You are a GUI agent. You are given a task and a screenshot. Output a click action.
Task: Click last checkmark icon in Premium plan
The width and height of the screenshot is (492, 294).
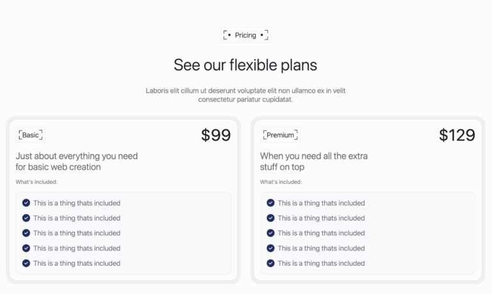coord(270,263)
